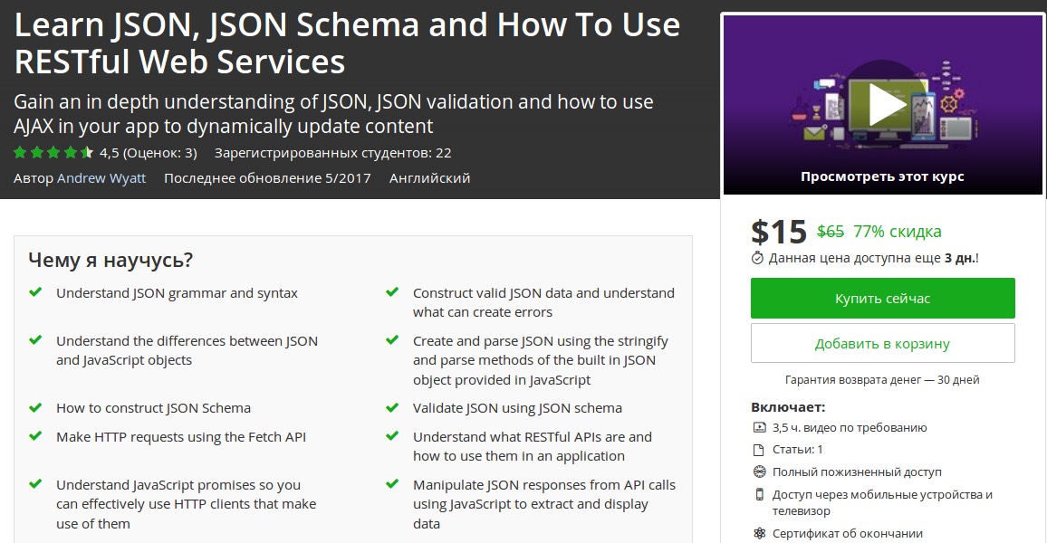Click the first green star of the course rating
This screenshot has width=1047, height=543.
click(18, 153)
